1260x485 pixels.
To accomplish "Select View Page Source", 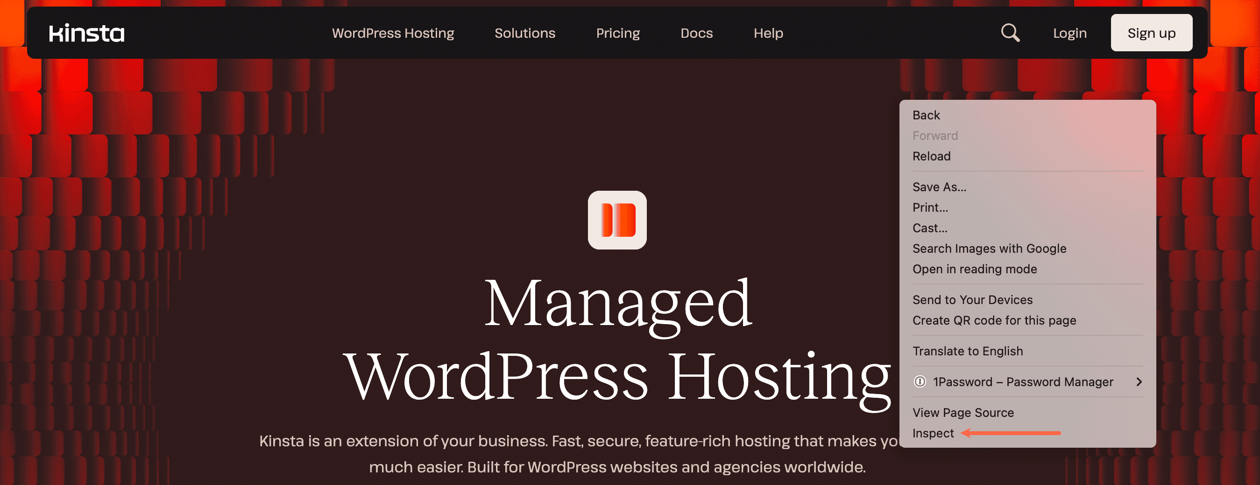I will tap(963, 413).
